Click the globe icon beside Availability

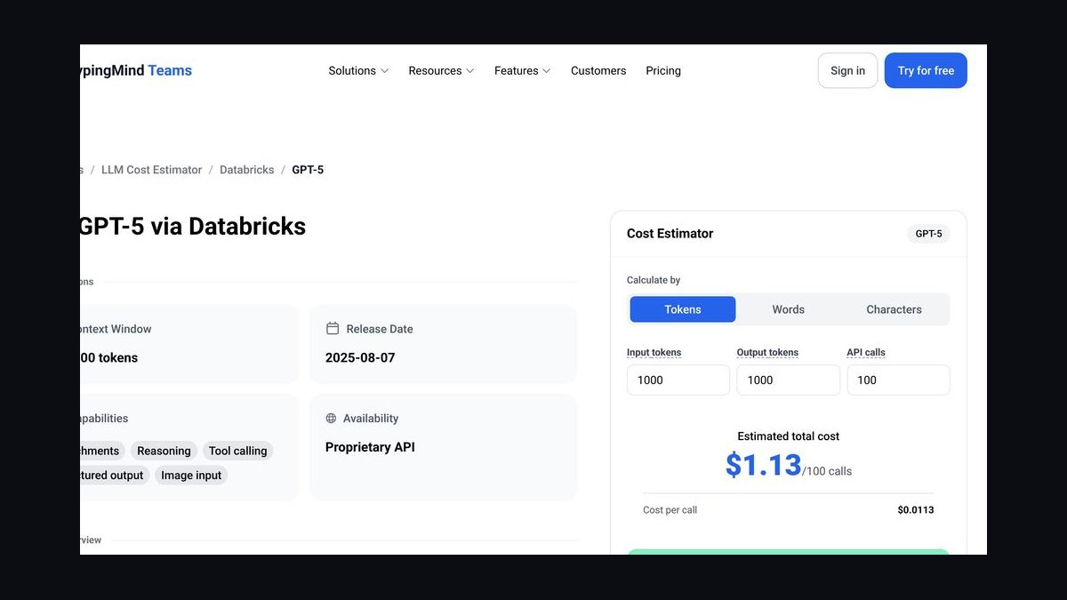(332, 419)
